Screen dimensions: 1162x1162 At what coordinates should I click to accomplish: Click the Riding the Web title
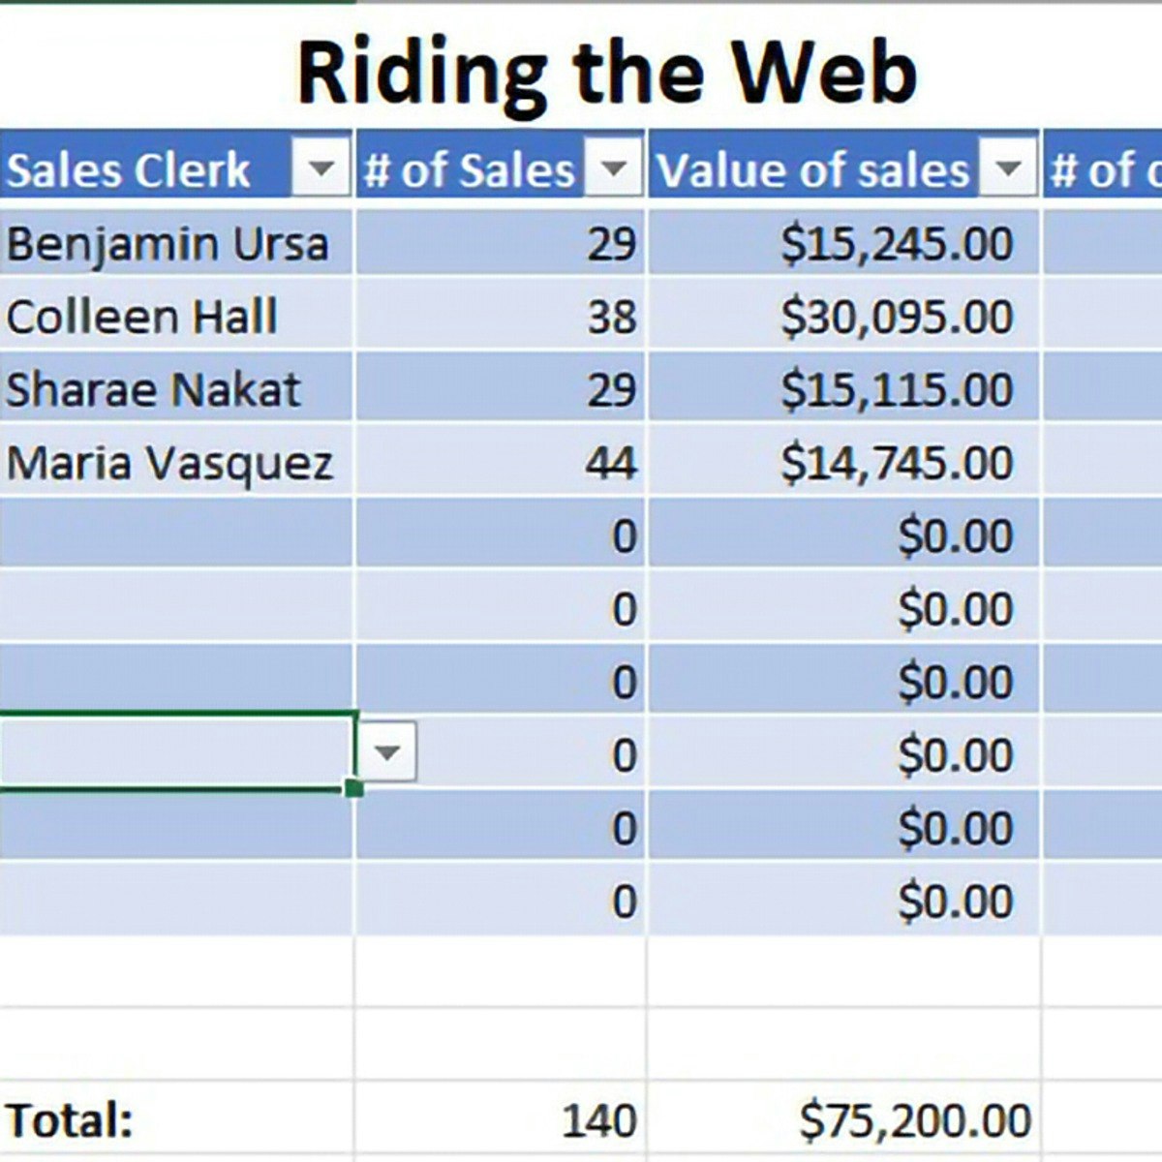pos(606,73)
